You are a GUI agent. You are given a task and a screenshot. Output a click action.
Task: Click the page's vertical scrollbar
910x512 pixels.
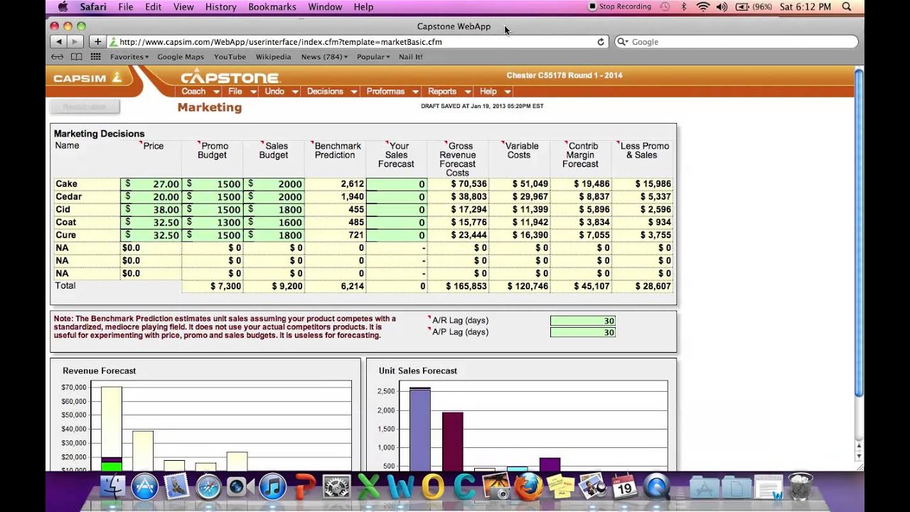click(x=859, y=233)
